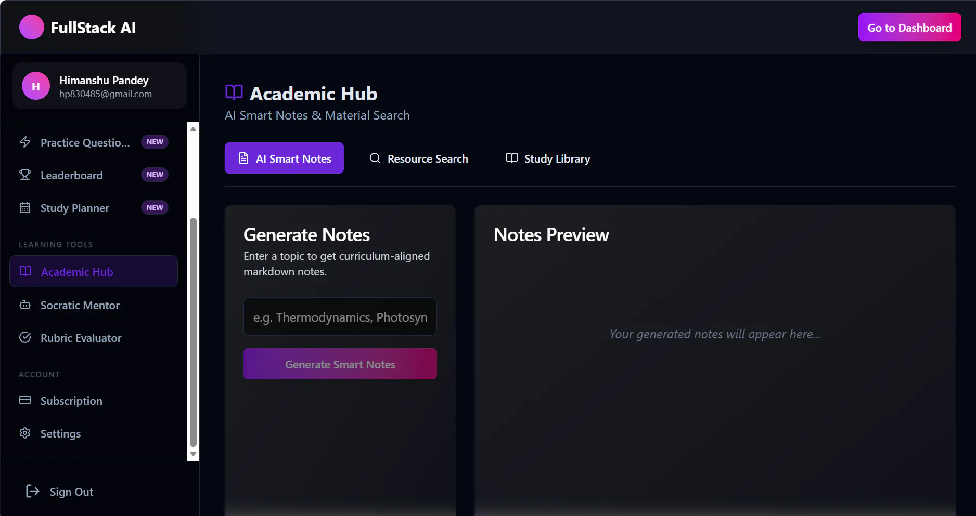Click the Study Planner calendar icon
Image resolution: width=976 pixels, height=516 pixels.
coord(25,207)
